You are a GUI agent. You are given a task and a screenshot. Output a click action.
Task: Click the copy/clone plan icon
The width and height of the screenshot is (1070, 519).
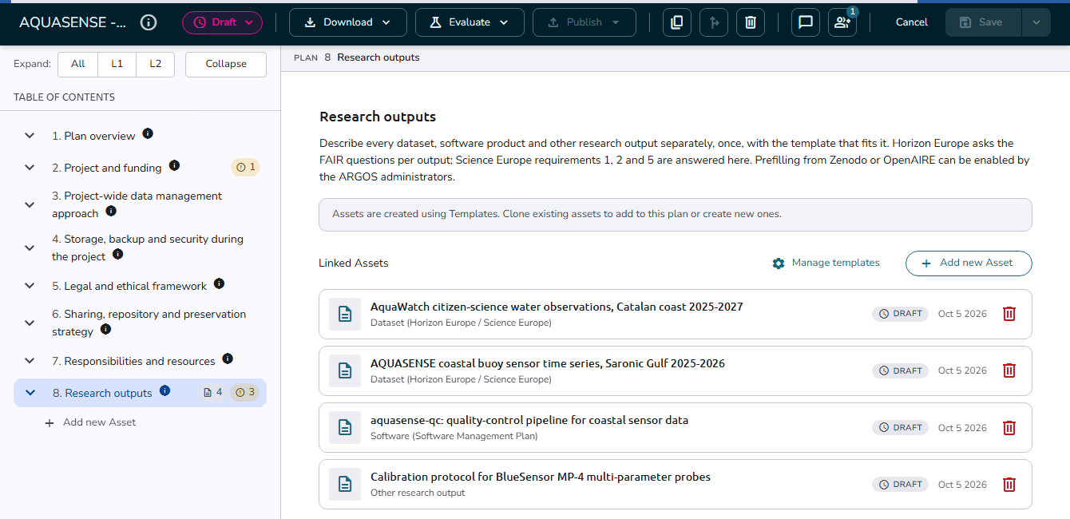pos(677,22)
